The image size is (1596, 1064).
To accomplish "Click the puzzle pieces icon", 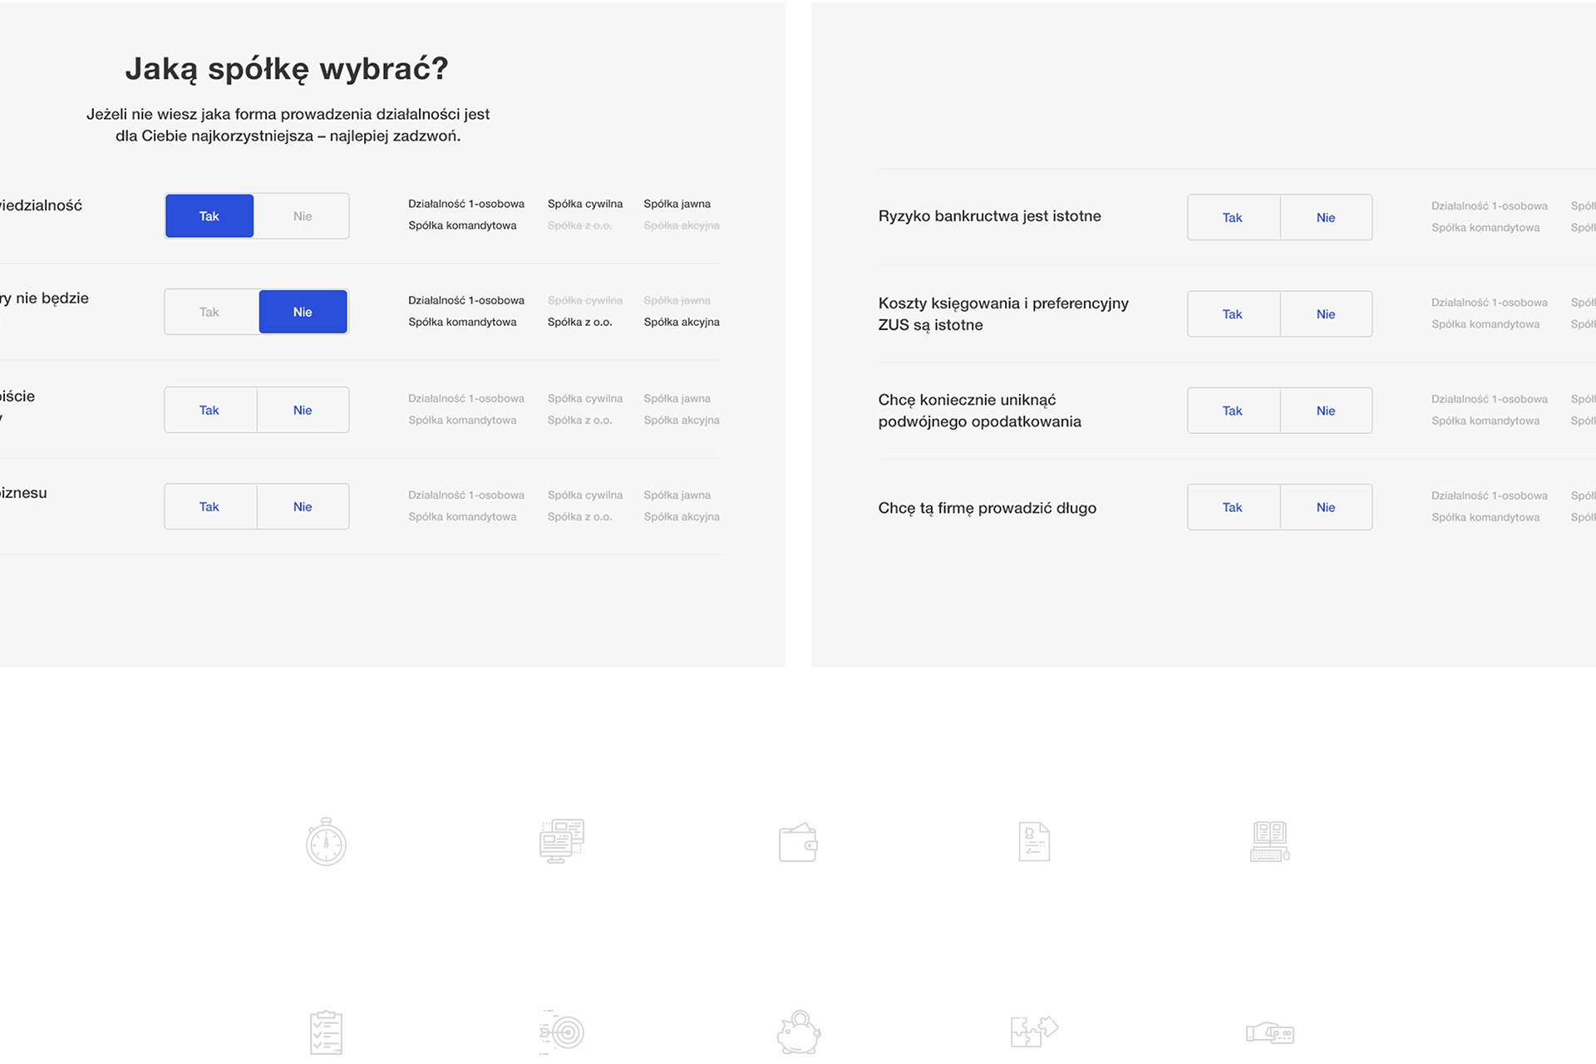I will [1034, 1031].
